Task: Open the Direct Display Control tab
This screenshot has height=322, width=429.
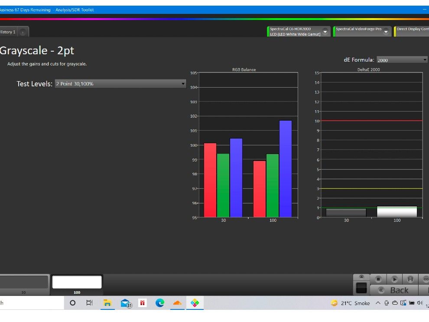Action: [412, 31]
